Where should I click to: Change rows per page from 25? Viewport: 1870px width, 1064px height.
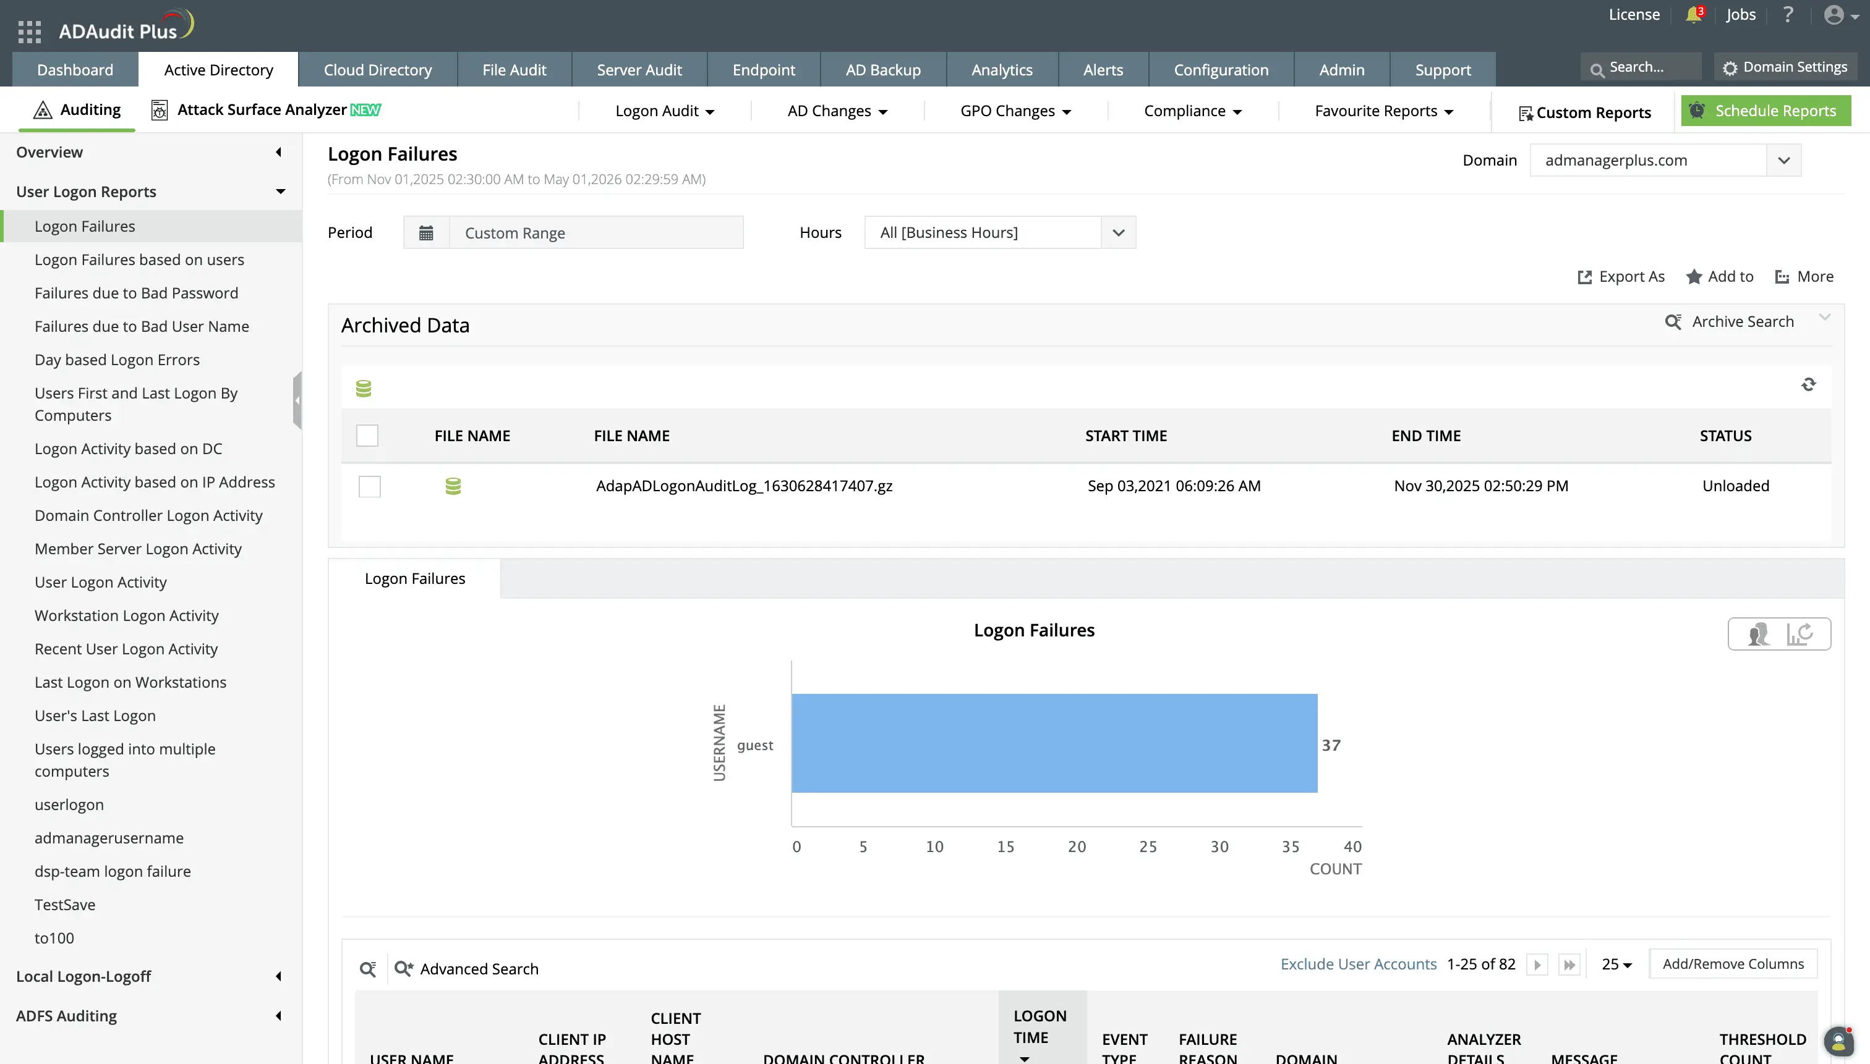point(1617,965)
